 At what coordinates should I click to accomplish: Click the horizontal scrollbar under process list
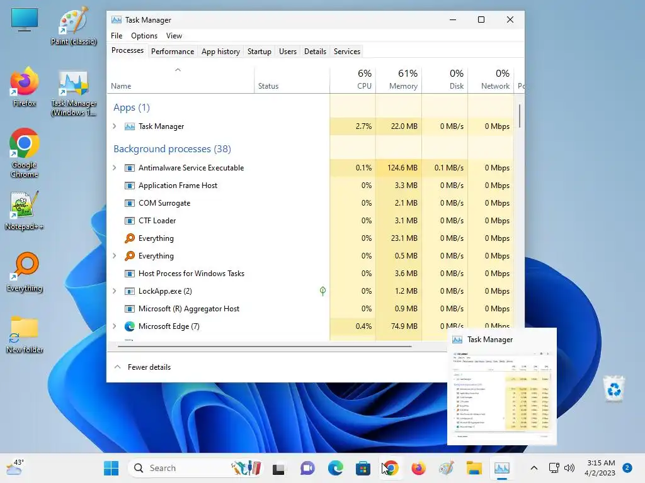coord(265,347)
